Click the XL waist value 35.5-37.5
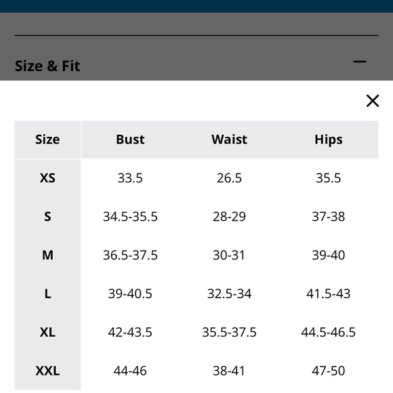This screenshot has width=393, height=393. point(229,332)
